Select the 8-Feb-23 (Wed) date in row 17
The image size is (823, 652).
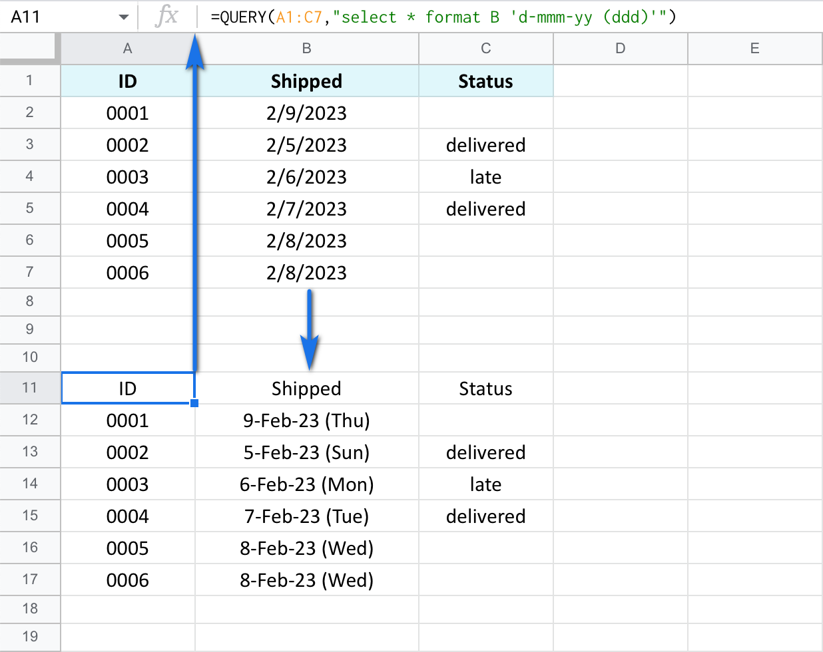[306, 579]
